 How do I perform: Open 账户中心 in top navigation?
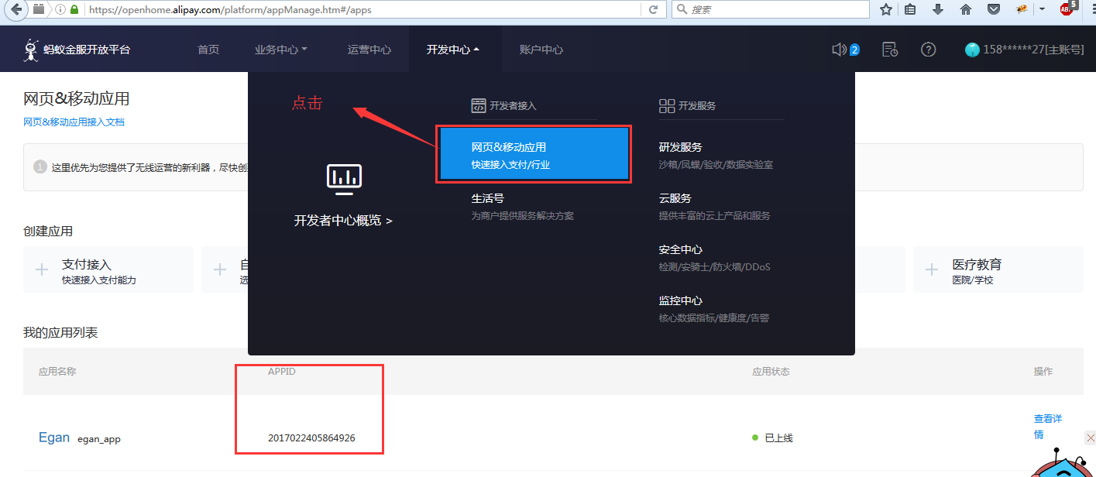[x=541, y=50]
